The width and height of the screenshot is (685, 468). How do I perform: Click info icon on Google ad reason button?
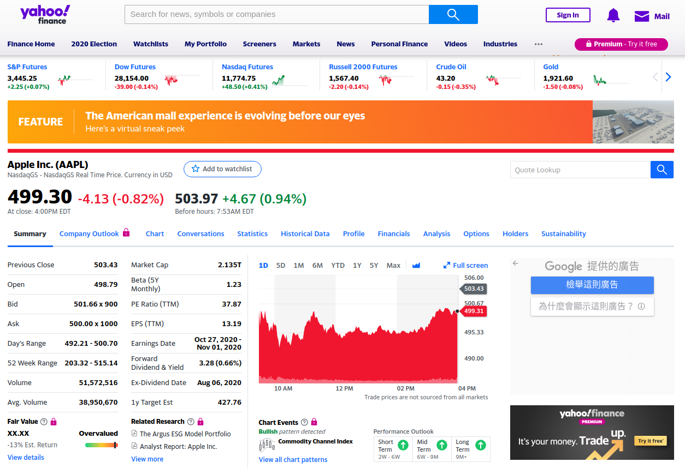[x=641, y=307]
